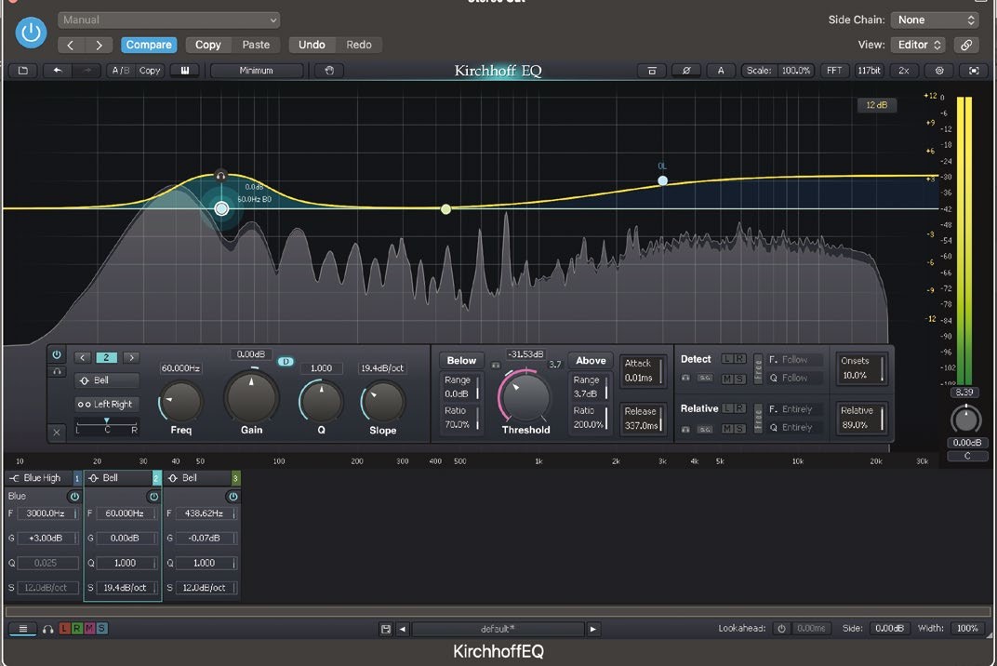Viewport: 997px width, 666px height.
Task: Select the blue high shelf node
Action: [x=662, y=180]
